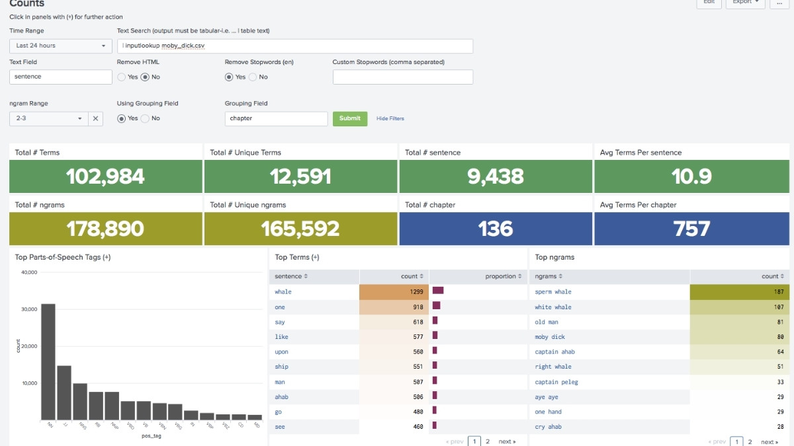Viewport: 794px width, 446px height.
Task: Sort Top ngrams by count column
Action: [x=773, y=276]
